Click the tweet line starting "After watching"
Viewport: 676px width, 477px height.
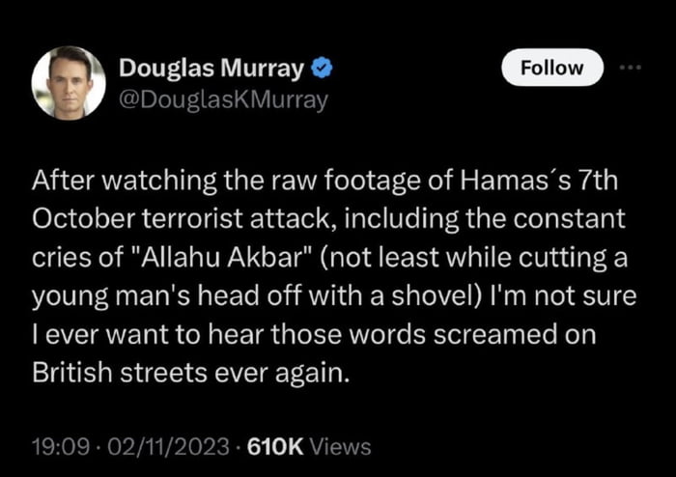tap(324, 180)
